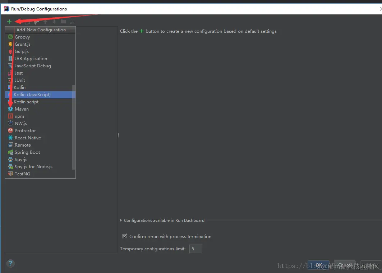Click the Protractor red circle icon
The height and width of the screenshot is (273, 382).
[10, 131]
